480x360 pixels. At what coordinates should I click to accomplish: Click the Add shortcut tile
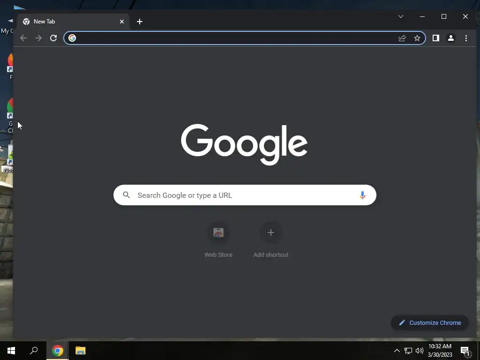click(x=271, y=240)
